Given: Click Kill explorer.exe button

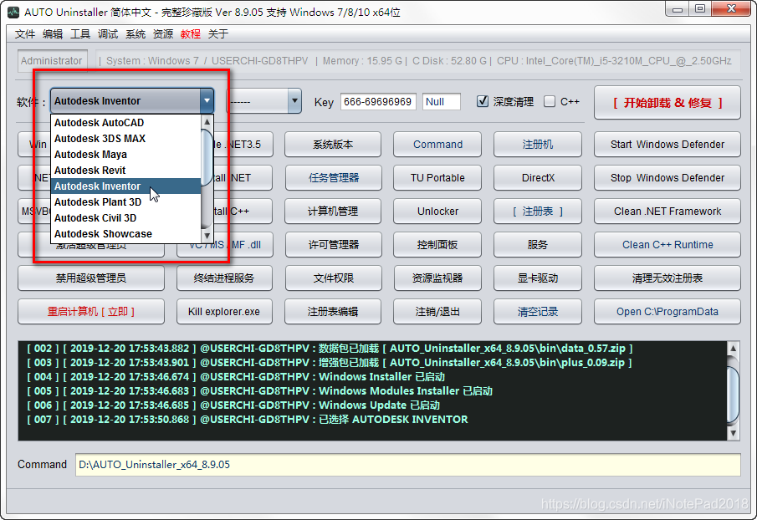Looking at the screenshot, I should [224, 312].
